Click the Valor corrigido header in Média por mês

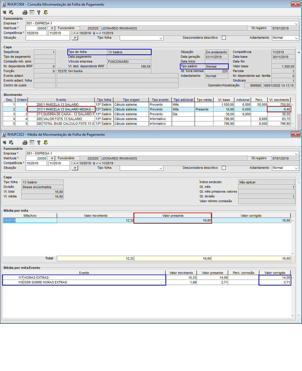click(251, 216)
